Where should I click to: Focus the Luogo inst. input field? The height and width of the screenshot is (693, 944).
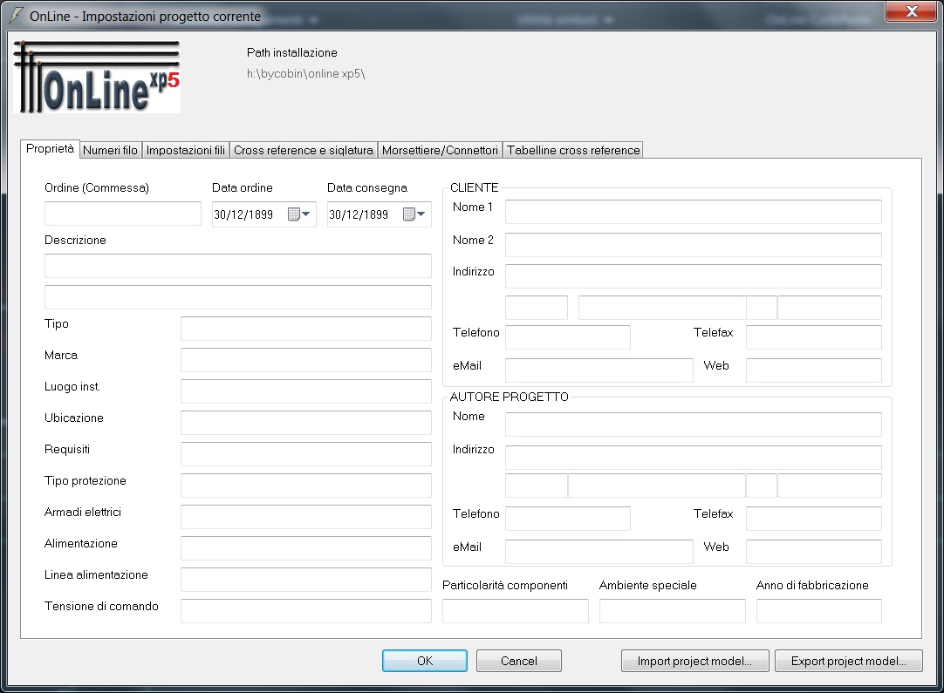tap(306, 391)
